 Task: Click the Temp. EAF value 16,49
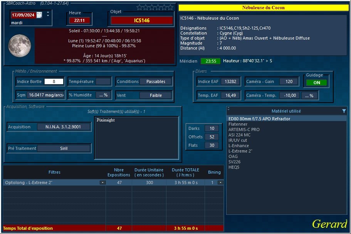[x=230, y=95]
